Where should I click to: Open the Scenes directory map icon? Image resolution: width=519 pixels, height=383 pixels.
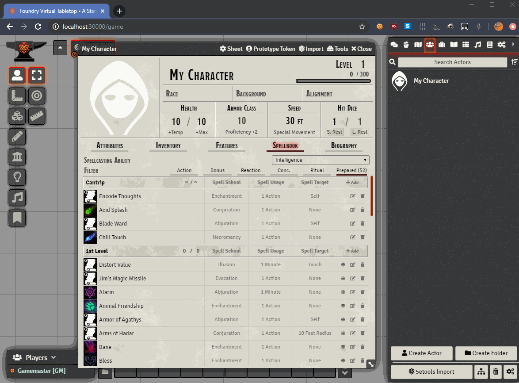[x=418, y=45]
